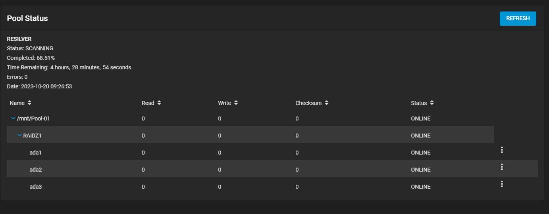The width and height of the screenshot is (549, 214).
Task: Click the Refresh button
Action: click(518, 19)
